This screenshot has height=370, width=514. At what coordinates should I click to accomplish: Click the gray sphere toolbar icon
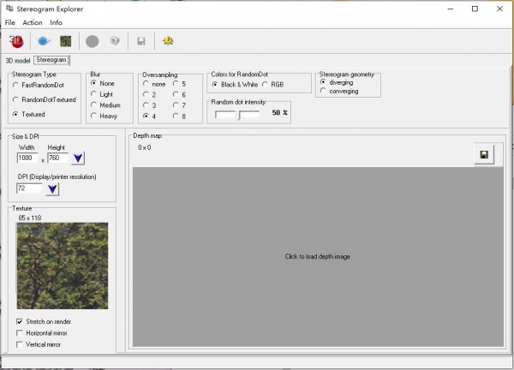click(x=92, y=41)
